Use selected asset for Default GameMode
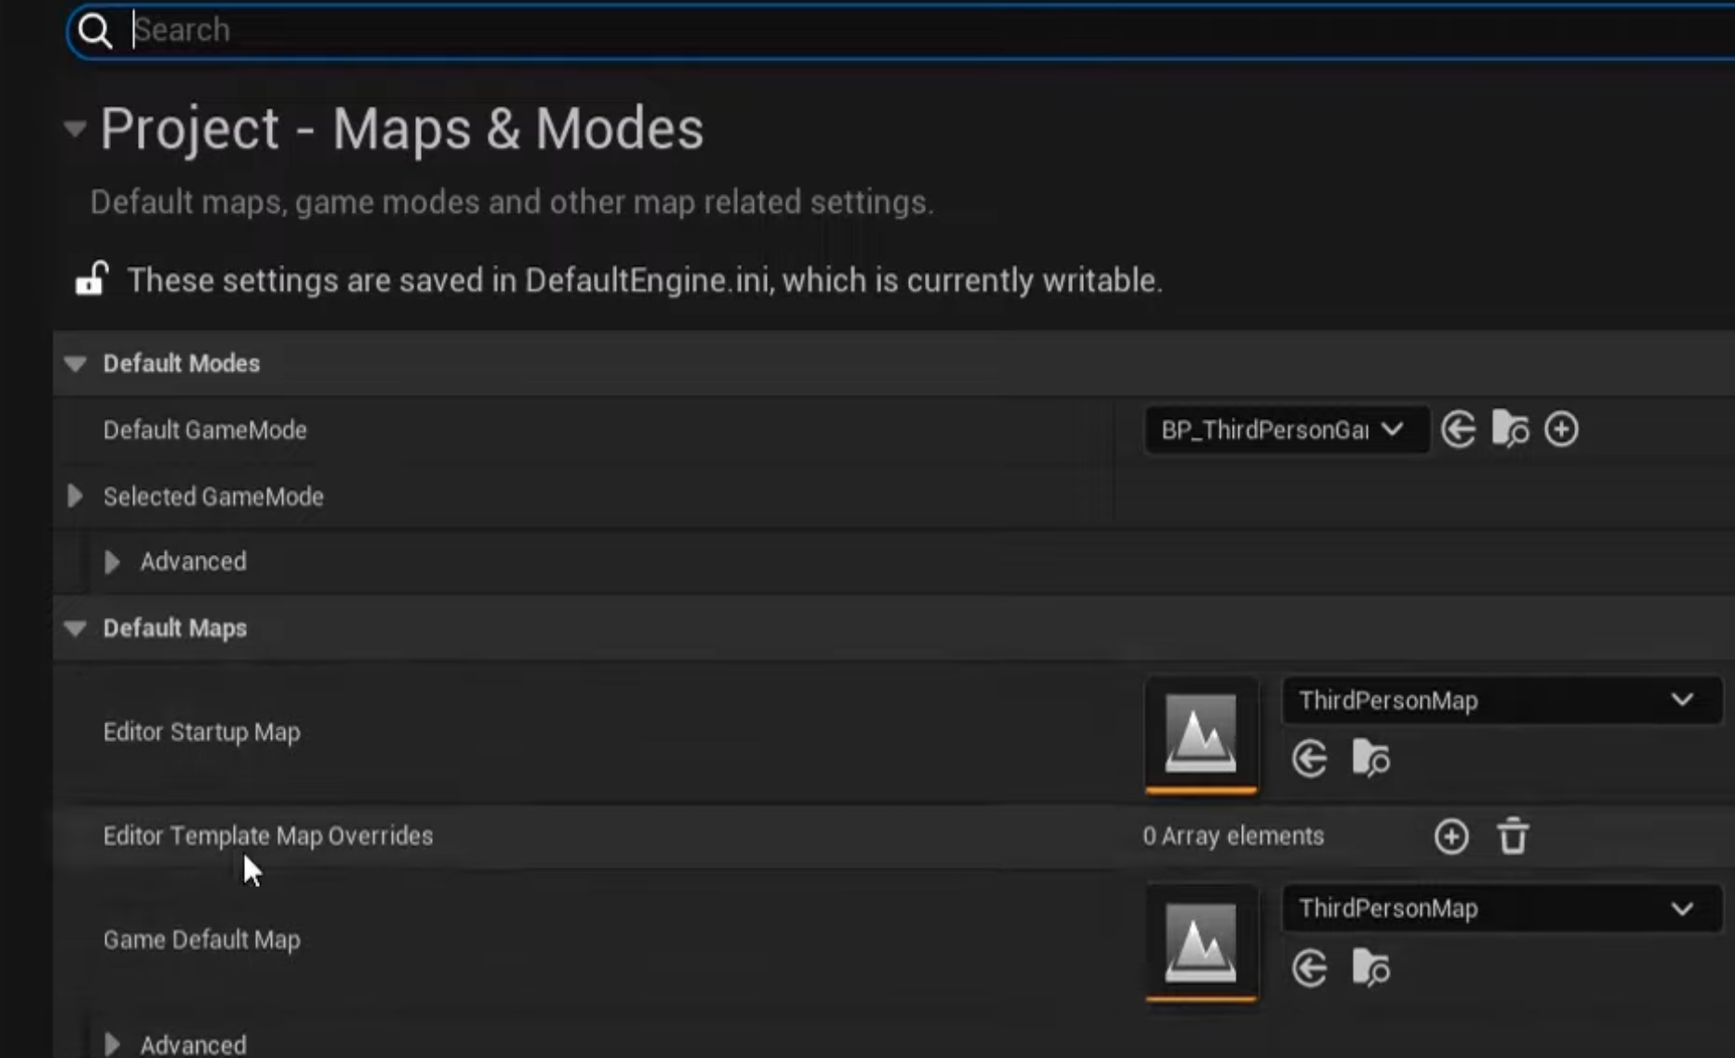 click(1458, 430)
